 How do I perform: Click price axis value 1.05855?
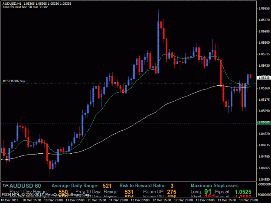point(264,9)
